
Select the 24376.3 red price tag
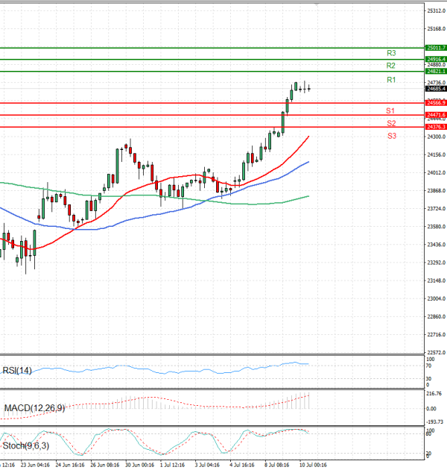click(436, 127)
